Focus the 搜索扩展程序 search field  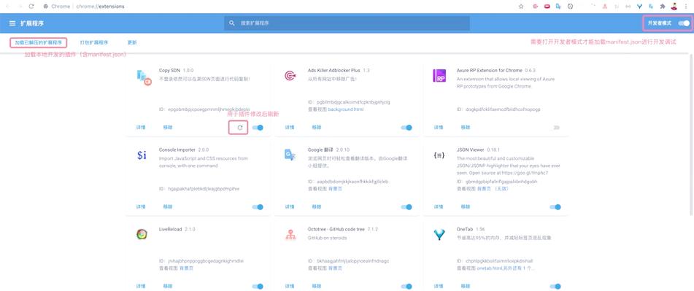tap(347, 23)
